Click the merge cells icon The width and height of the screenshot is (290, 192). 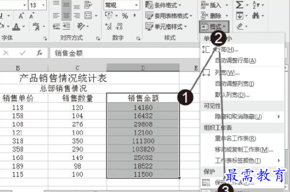click(x=88, y=16)
